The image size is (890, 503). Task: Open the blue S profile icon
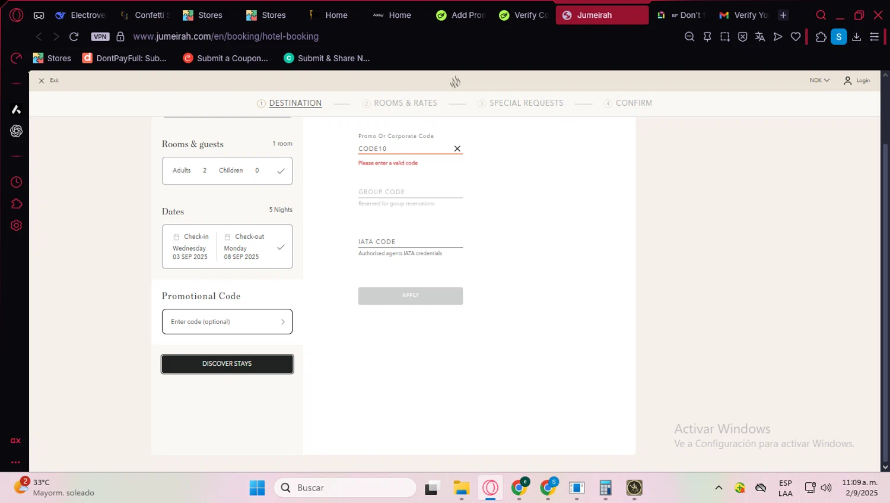(839, 37)
